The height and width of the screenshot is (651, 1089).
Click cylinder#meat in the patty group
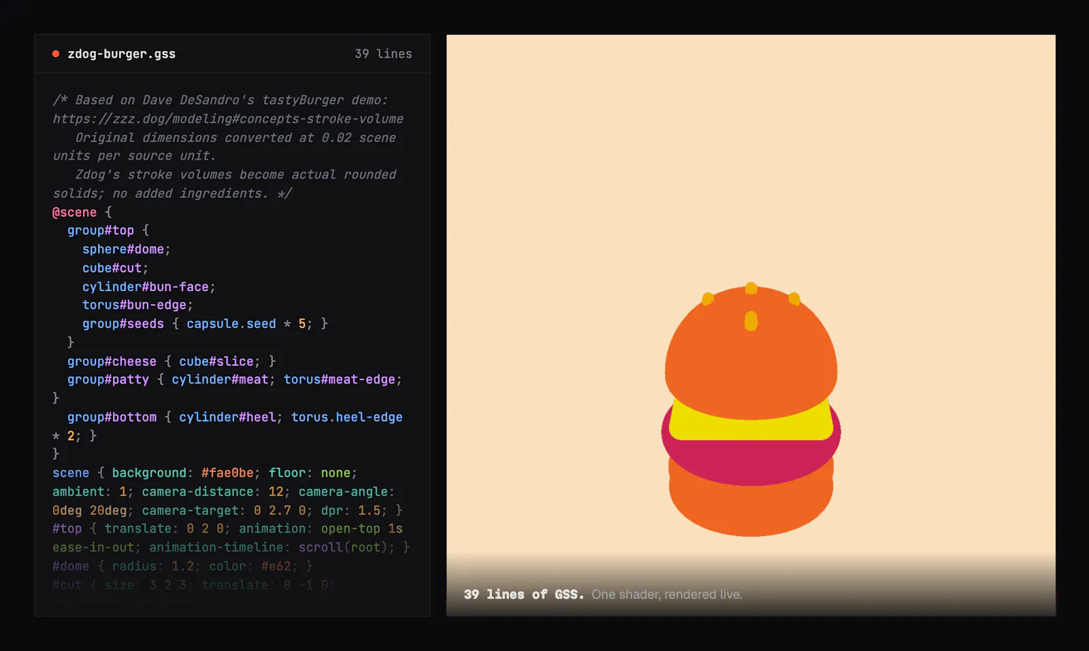pyautogui.click(x=220, y=380)
